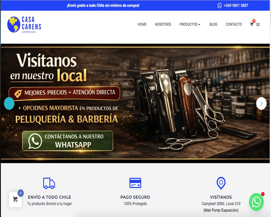Open the NOSOTROS page
Image resolution: width=271 pixels, height=217 pixels.
(163, 24)
